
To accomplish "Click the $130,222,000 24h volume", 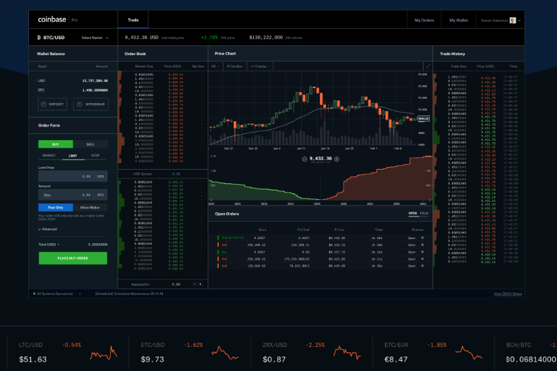I will click(266, 37).
